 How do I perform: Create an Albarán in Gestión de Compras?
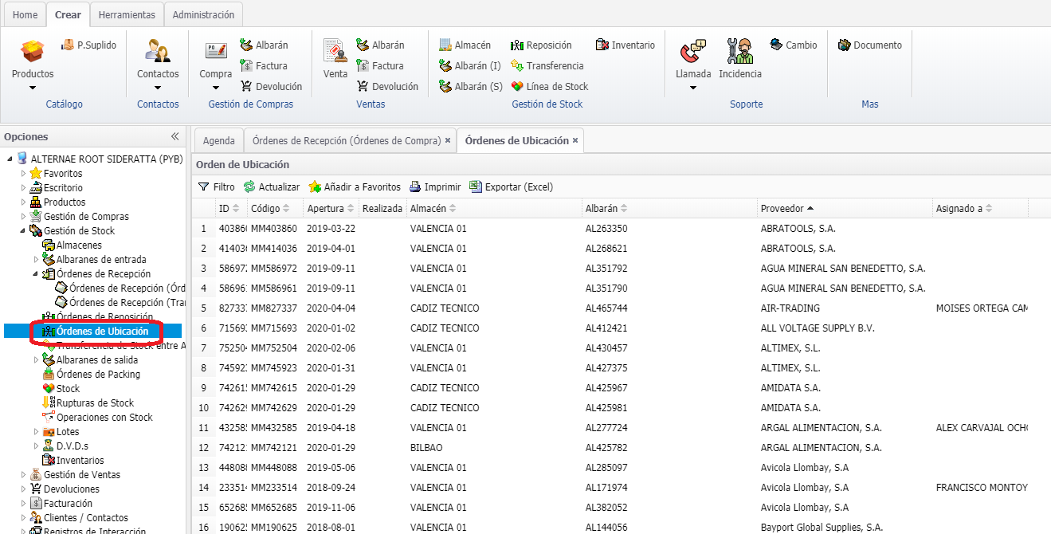(x=264, y=45)
